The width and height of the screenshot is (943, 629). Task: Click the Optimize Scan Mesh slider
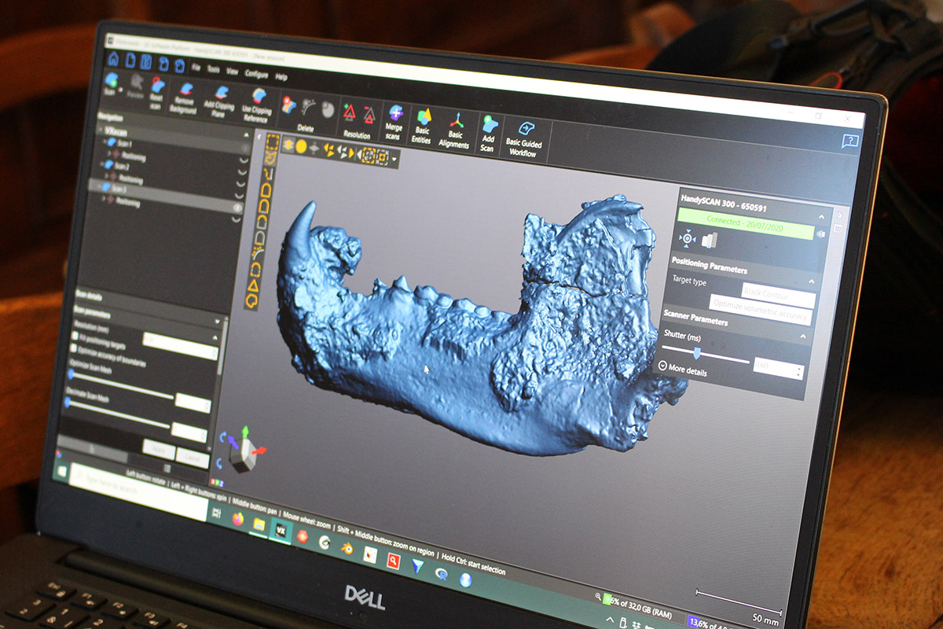(x=119, y=384)
